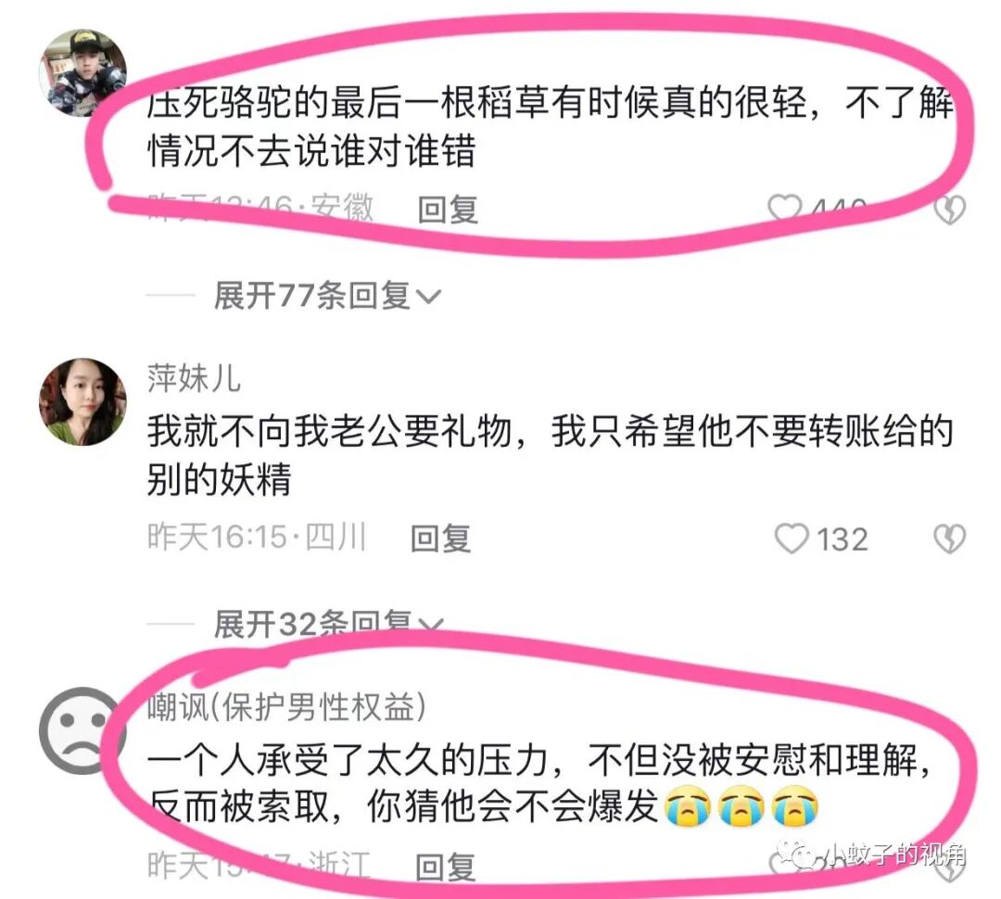1001x899 pixels.
Task: Dislike 萍妹儿's comment with broken heart
Action: click(x=949, y=538)
